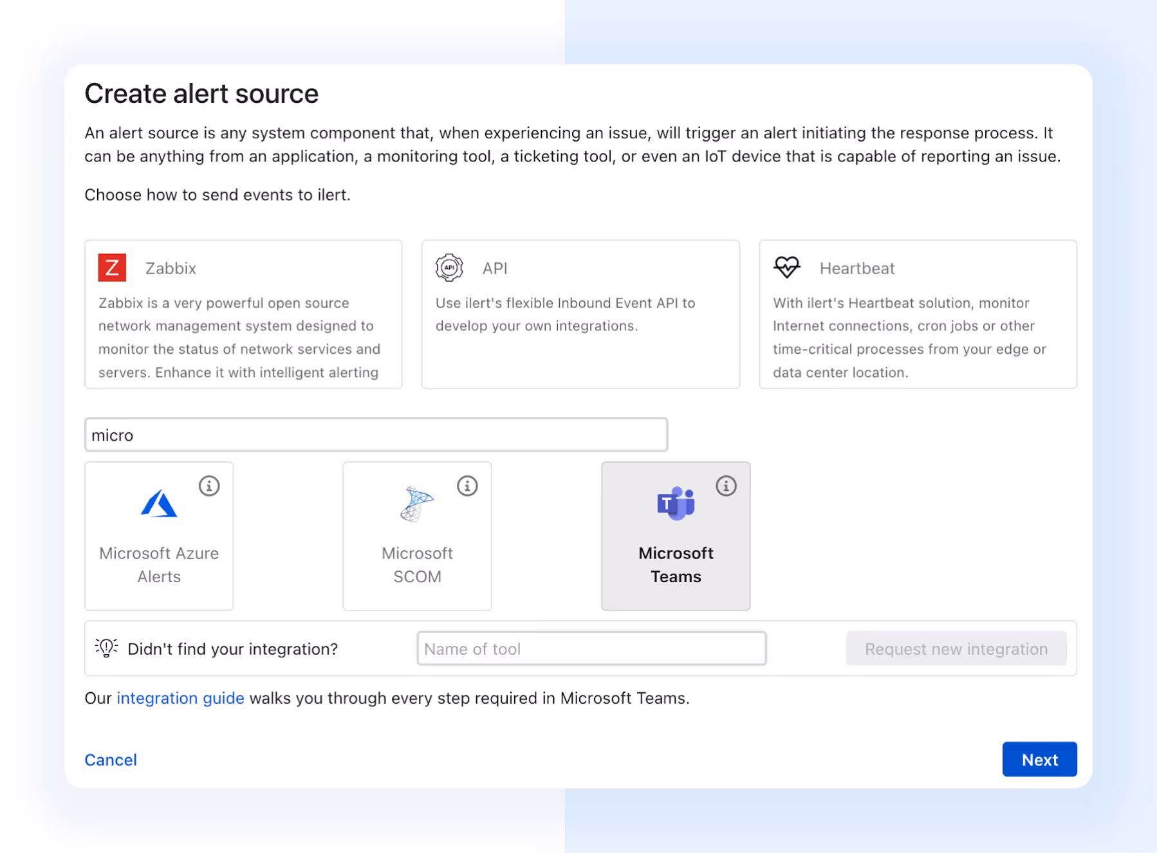
Task: Cancel the alert source creation
Action: 111,760
